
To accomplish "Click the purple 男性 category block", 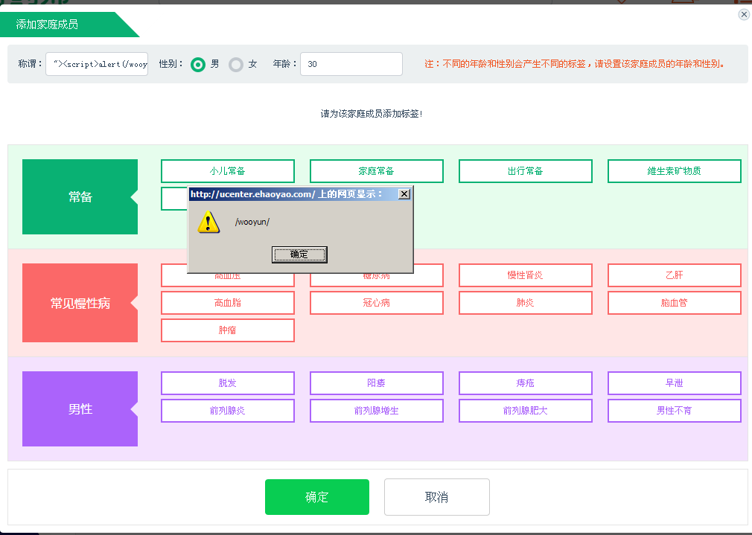I will (80, 409).
